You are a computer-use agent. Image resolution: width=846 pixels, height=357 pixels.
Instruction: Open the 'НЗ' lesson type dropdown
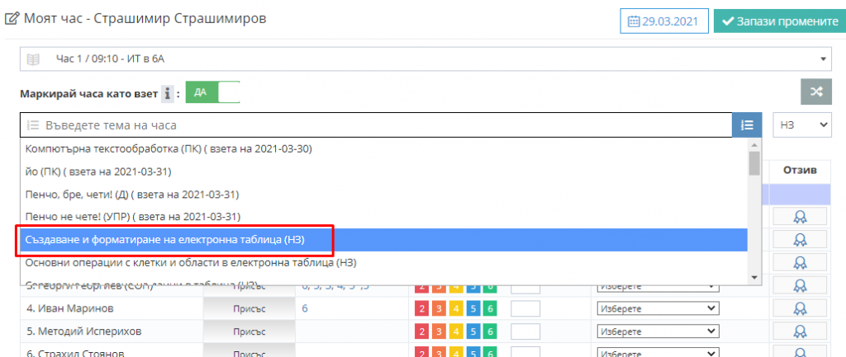[801, 124]
